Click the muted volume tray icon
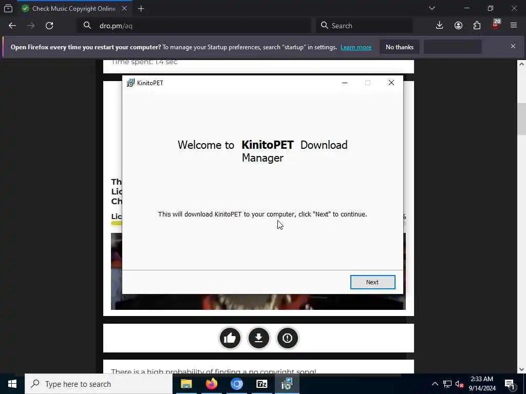526x394 pixels. point(460,384)
